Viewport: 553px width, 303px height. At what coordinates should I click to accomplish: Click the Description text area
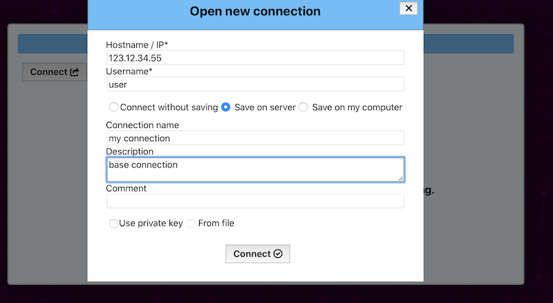coord(254,169)
